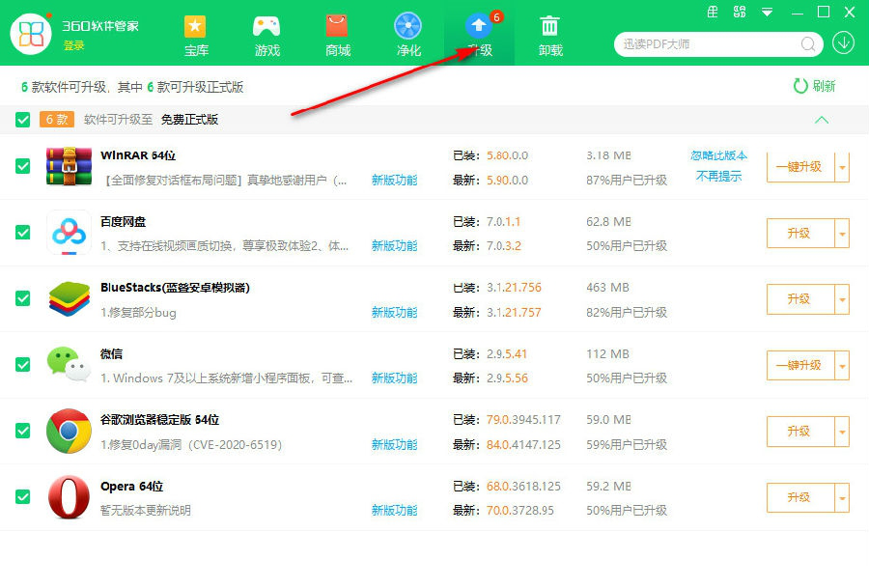Click the 百度网盘 app icon
869x588 pixels.
coord(69,233)
